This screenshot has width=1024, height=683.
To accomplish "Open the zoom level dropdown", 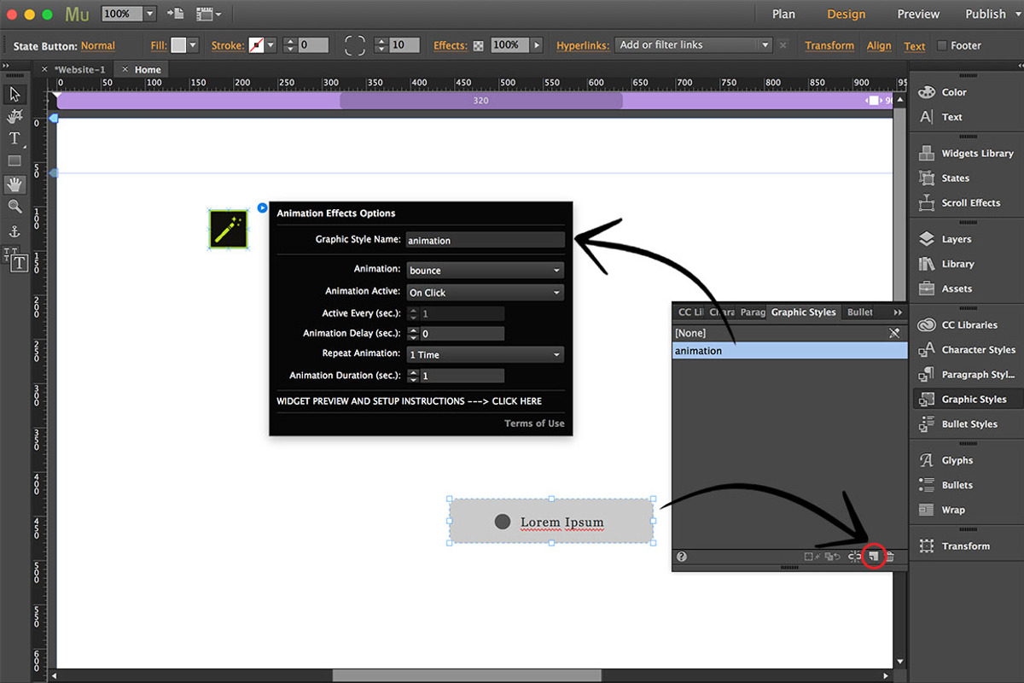I will pos(150,14).
